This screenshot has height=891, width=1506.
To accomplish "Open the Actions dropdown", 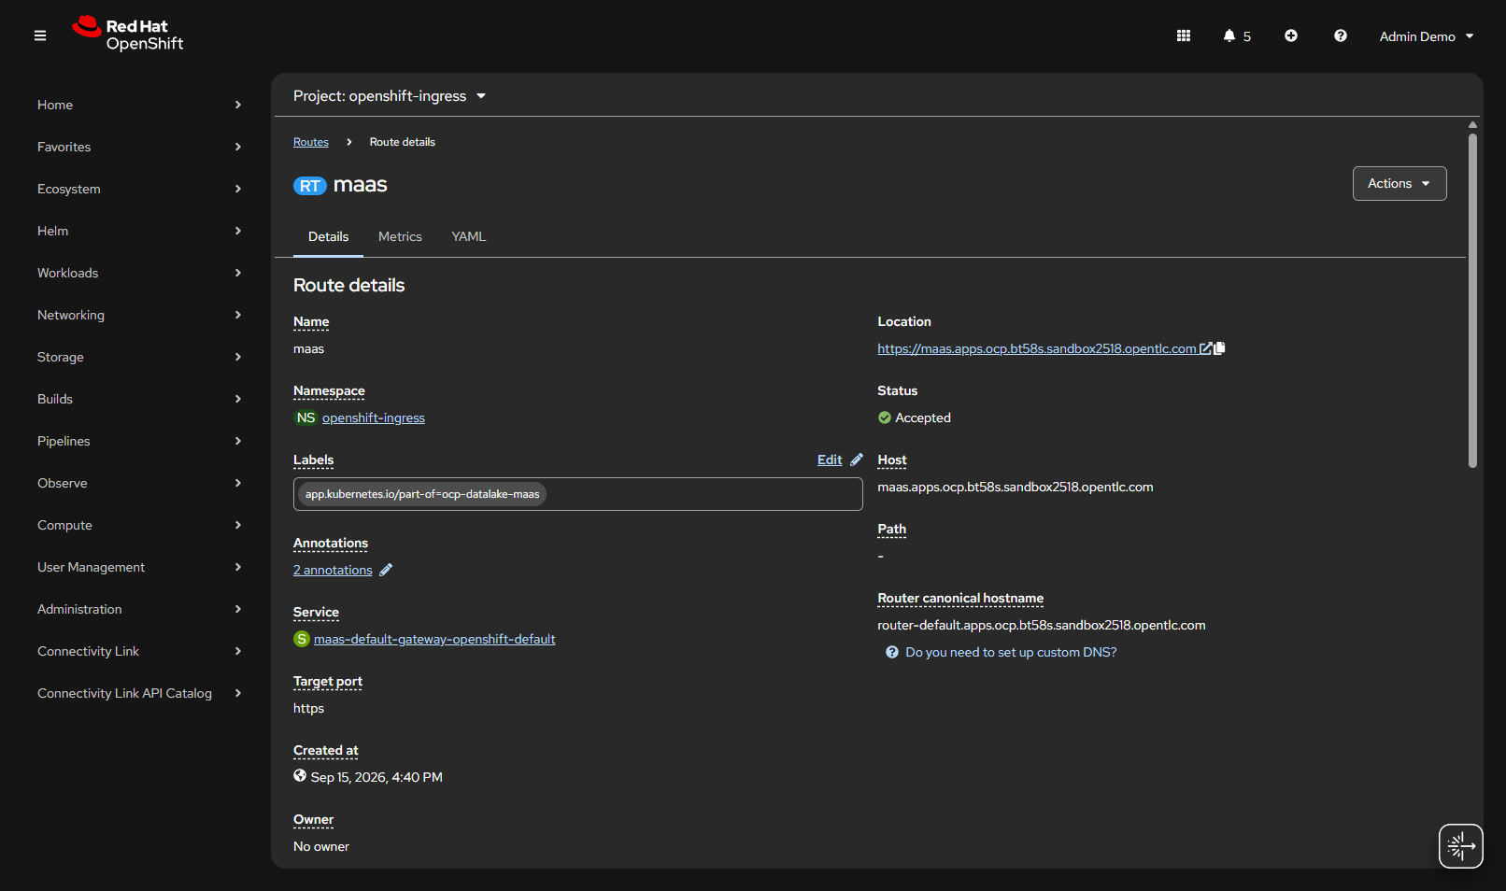I will 1399,183.
